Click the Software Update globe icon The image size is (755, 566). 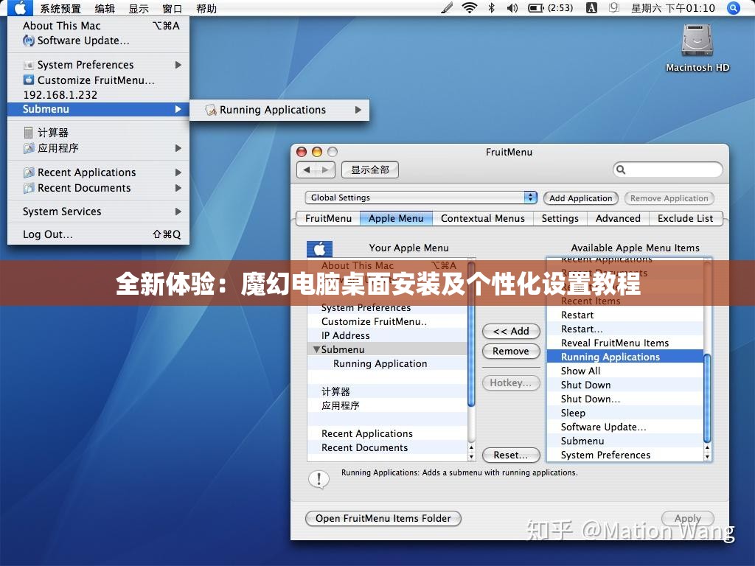point(29,41)
